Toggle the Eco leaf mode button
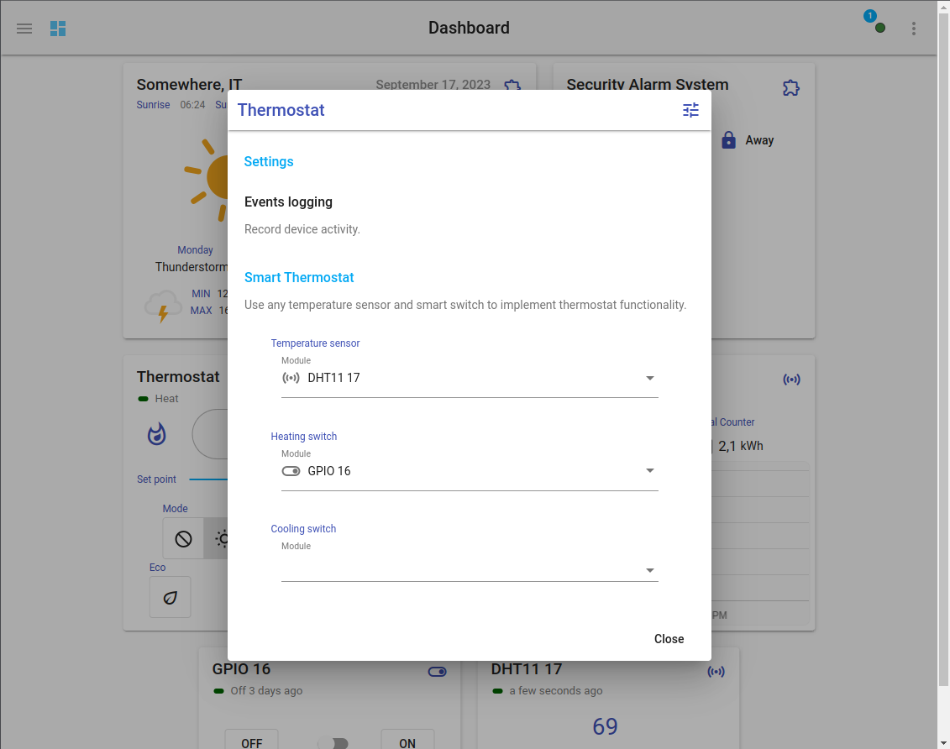Image resolution: width=950 pixels, height=749 pixels. (171, 597)
